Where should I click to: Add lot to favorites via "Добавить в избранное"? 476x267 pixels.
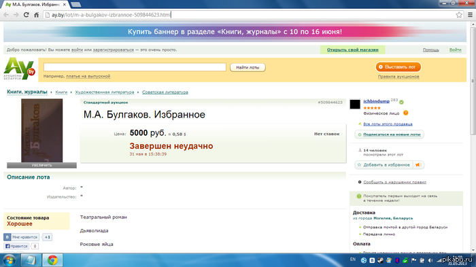click(x=384, y=164)
